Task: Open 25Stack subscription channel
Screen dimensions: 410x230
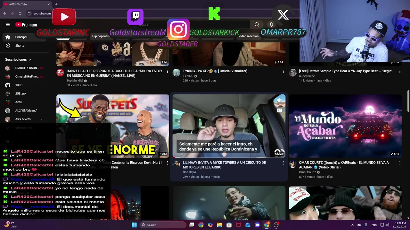Action: tap(24, 94)
